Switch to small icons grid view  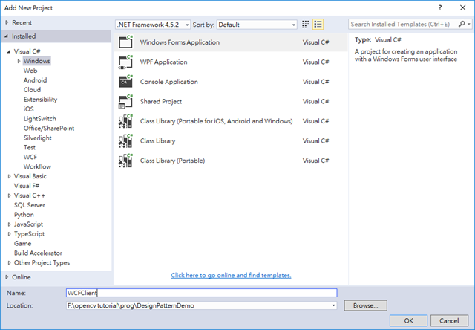pos(305,25)
